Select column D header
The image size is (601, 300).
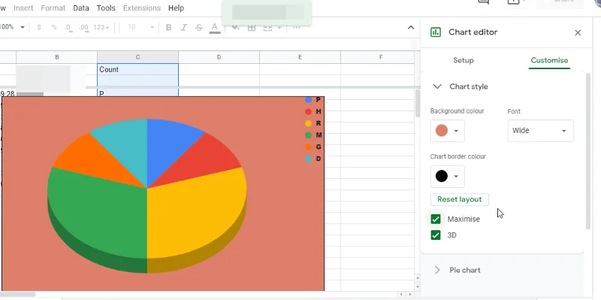(x=219, y=57)
